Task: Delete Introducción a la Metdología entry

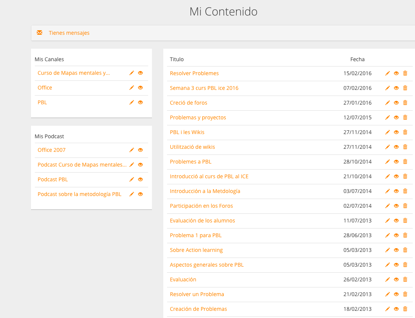Action: click(x=405, y=191)
